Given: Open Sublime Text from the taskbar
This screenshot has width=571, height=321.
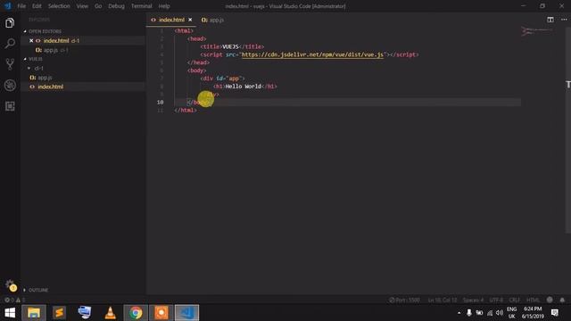Looking at the screenshot, I should 59,313.
